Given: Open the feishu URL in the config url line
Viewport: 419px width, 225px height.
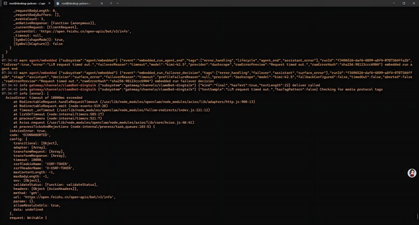Looking at the screenshot, I should click(x=82, y=197).
